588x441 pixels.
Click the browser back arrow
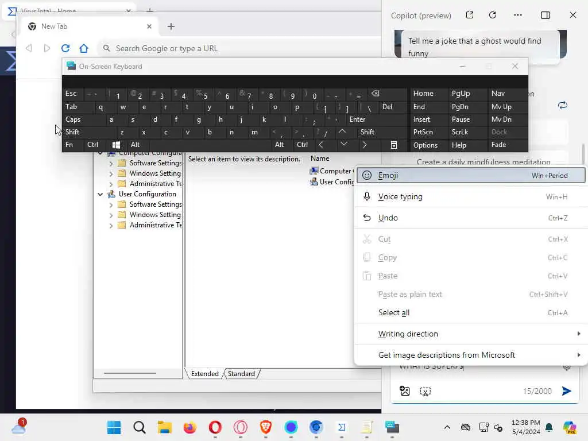click(29, 48)
